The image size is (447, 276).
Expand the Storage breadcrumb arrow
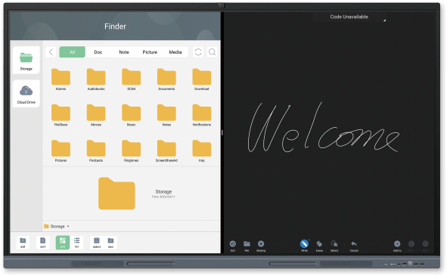(68, 226)
